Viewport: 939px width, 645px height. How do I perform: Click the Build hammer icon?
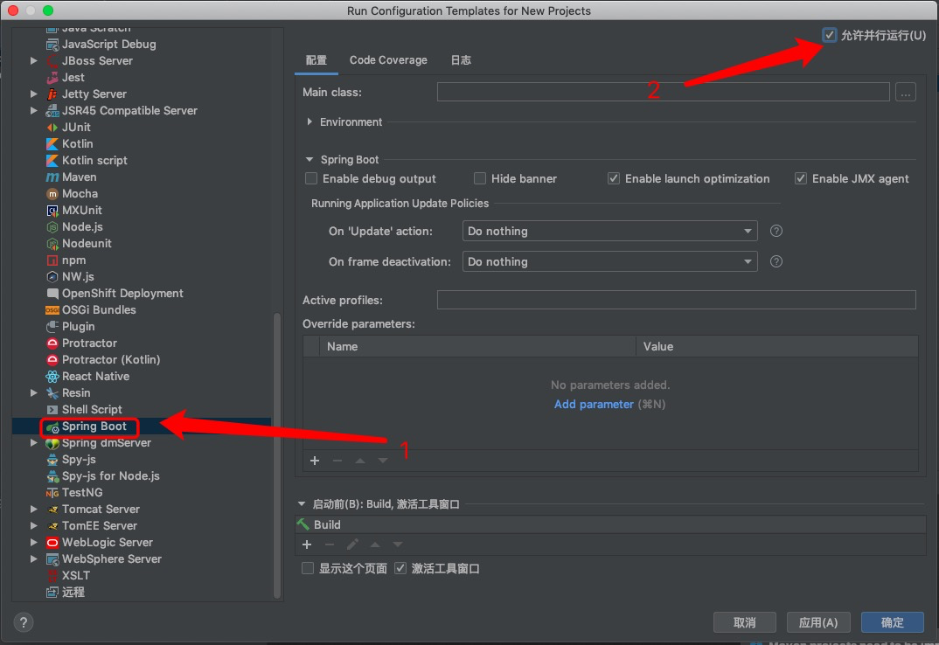point(303,524)
